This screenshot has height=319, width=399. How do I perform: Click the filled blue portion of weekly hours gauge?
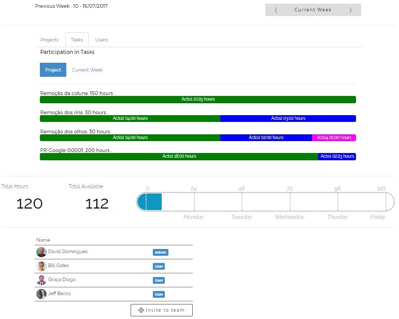150,202
